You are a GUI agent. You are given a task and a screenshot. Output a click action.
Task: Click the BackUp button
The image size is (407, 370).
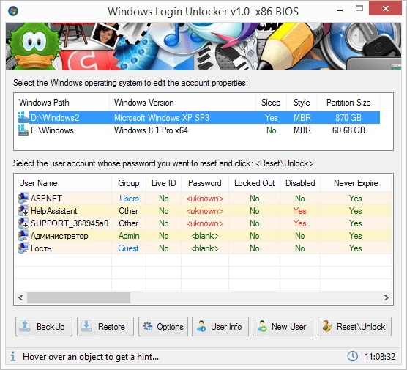pos(44,326)
